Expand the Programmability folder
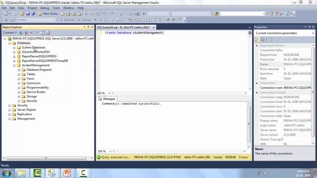The width and height of the screenshot is (317, 178). pos(19,88)
